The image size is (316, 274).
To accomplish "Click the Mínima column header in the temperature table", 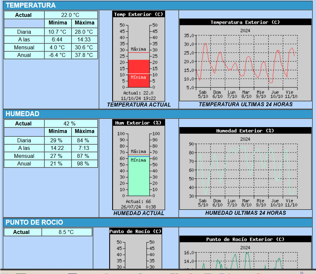I will pyautogui.click(x=58, y=23).
